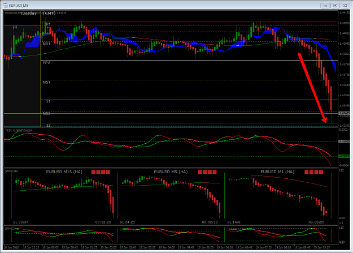This screenshot has width=353, height=253.
Task: Click the 18 Jan 23:25 time label
Action: point(31,247)
